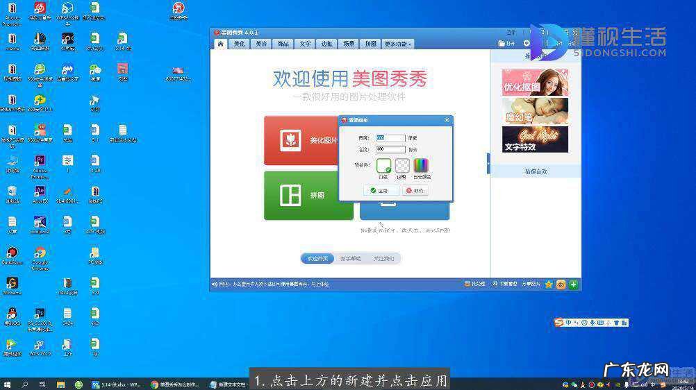Image resolution: width=696 pixels, height=390 pixels.
Task: Open the 优化抠图 thumbnail
Action: [x=535, y=82]
